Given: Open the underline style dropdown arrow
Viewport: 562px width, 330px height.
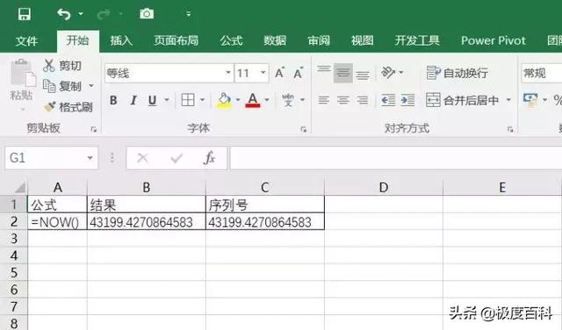Looking at the screenshot, I should coord(167,100).
